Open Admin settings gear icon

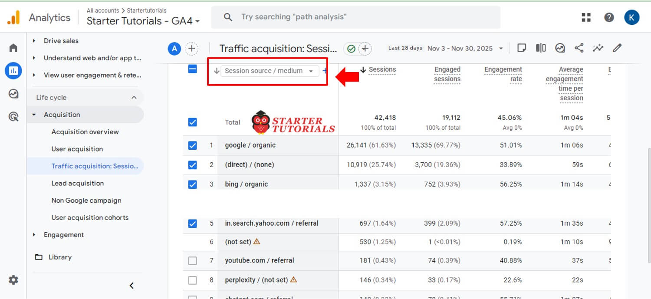[x=13, y=280]
